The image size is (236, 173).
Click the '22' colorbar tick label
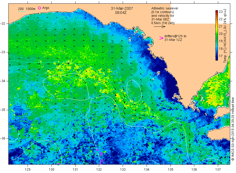221,19
